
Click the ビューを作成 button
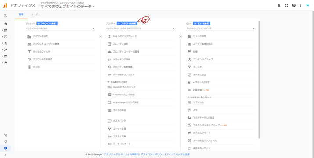[x=202, y=24]
